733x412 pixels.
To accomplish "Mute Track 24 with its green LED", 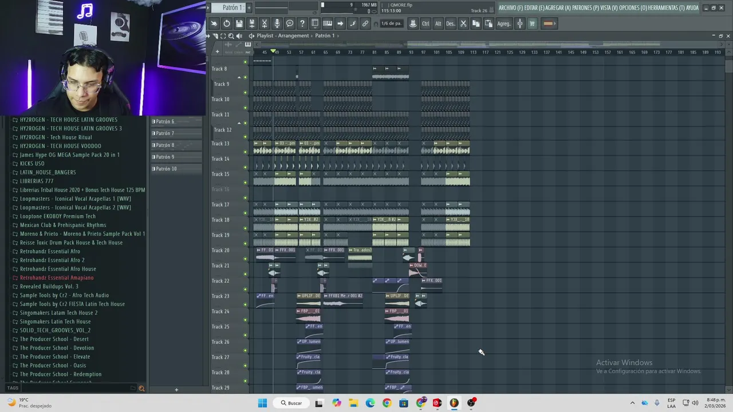I will [x=246, y=319].
